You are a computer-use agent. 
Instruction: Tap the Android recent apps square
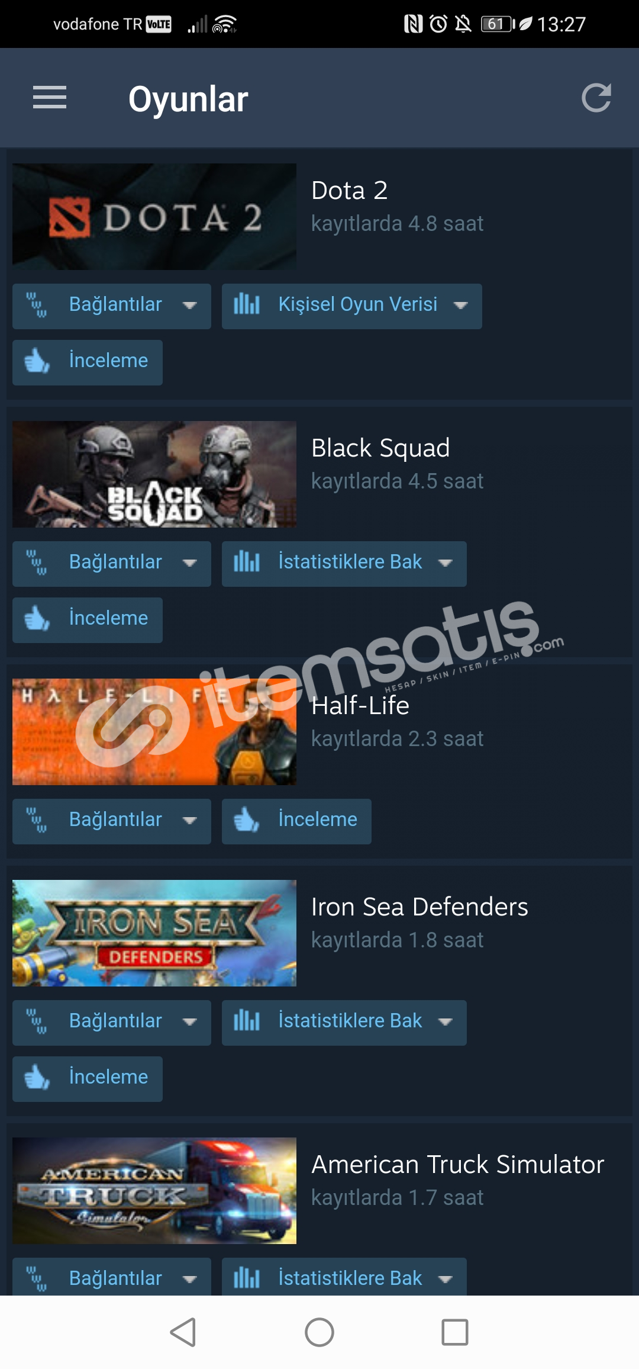455,1332
